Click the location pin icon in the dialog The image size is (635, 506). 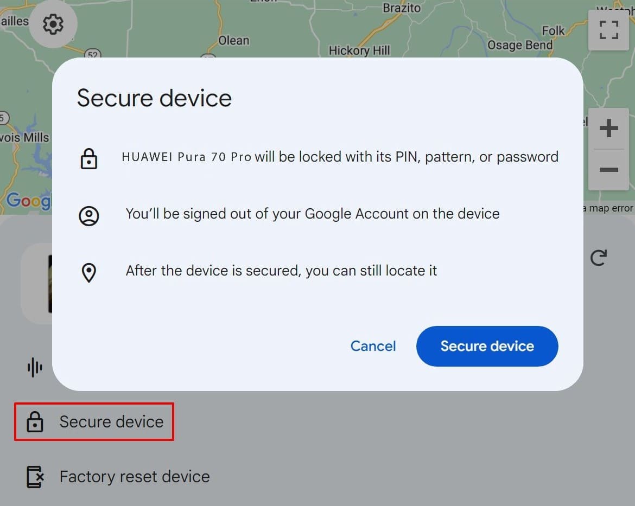89,272
